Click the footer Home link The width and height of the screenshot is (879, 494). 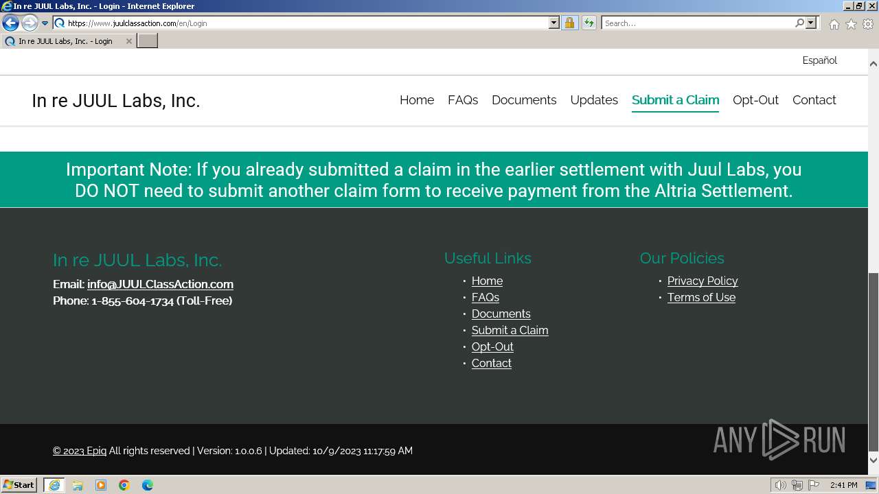coord(487,281)
